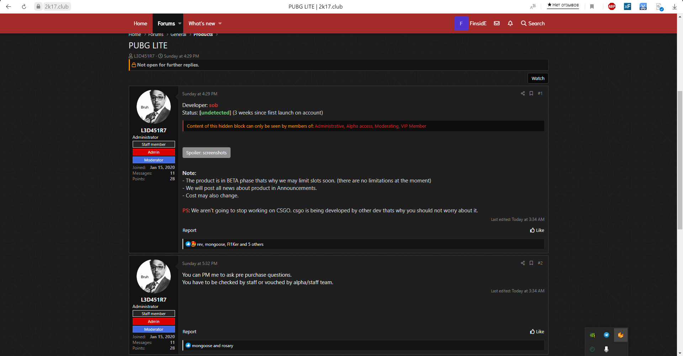This screenshot has width=683, height=356.
Task: Open L3D451R7 avatar in post #1
Action: pyautogui.click(x=154, y=107)
